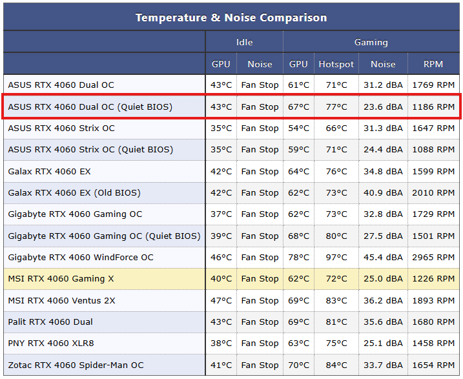Image resolution: width=463 pixels, height=379 pixels.
Task: Click the 40.9 dBA noise value
Action: click(x=382, y=192)
